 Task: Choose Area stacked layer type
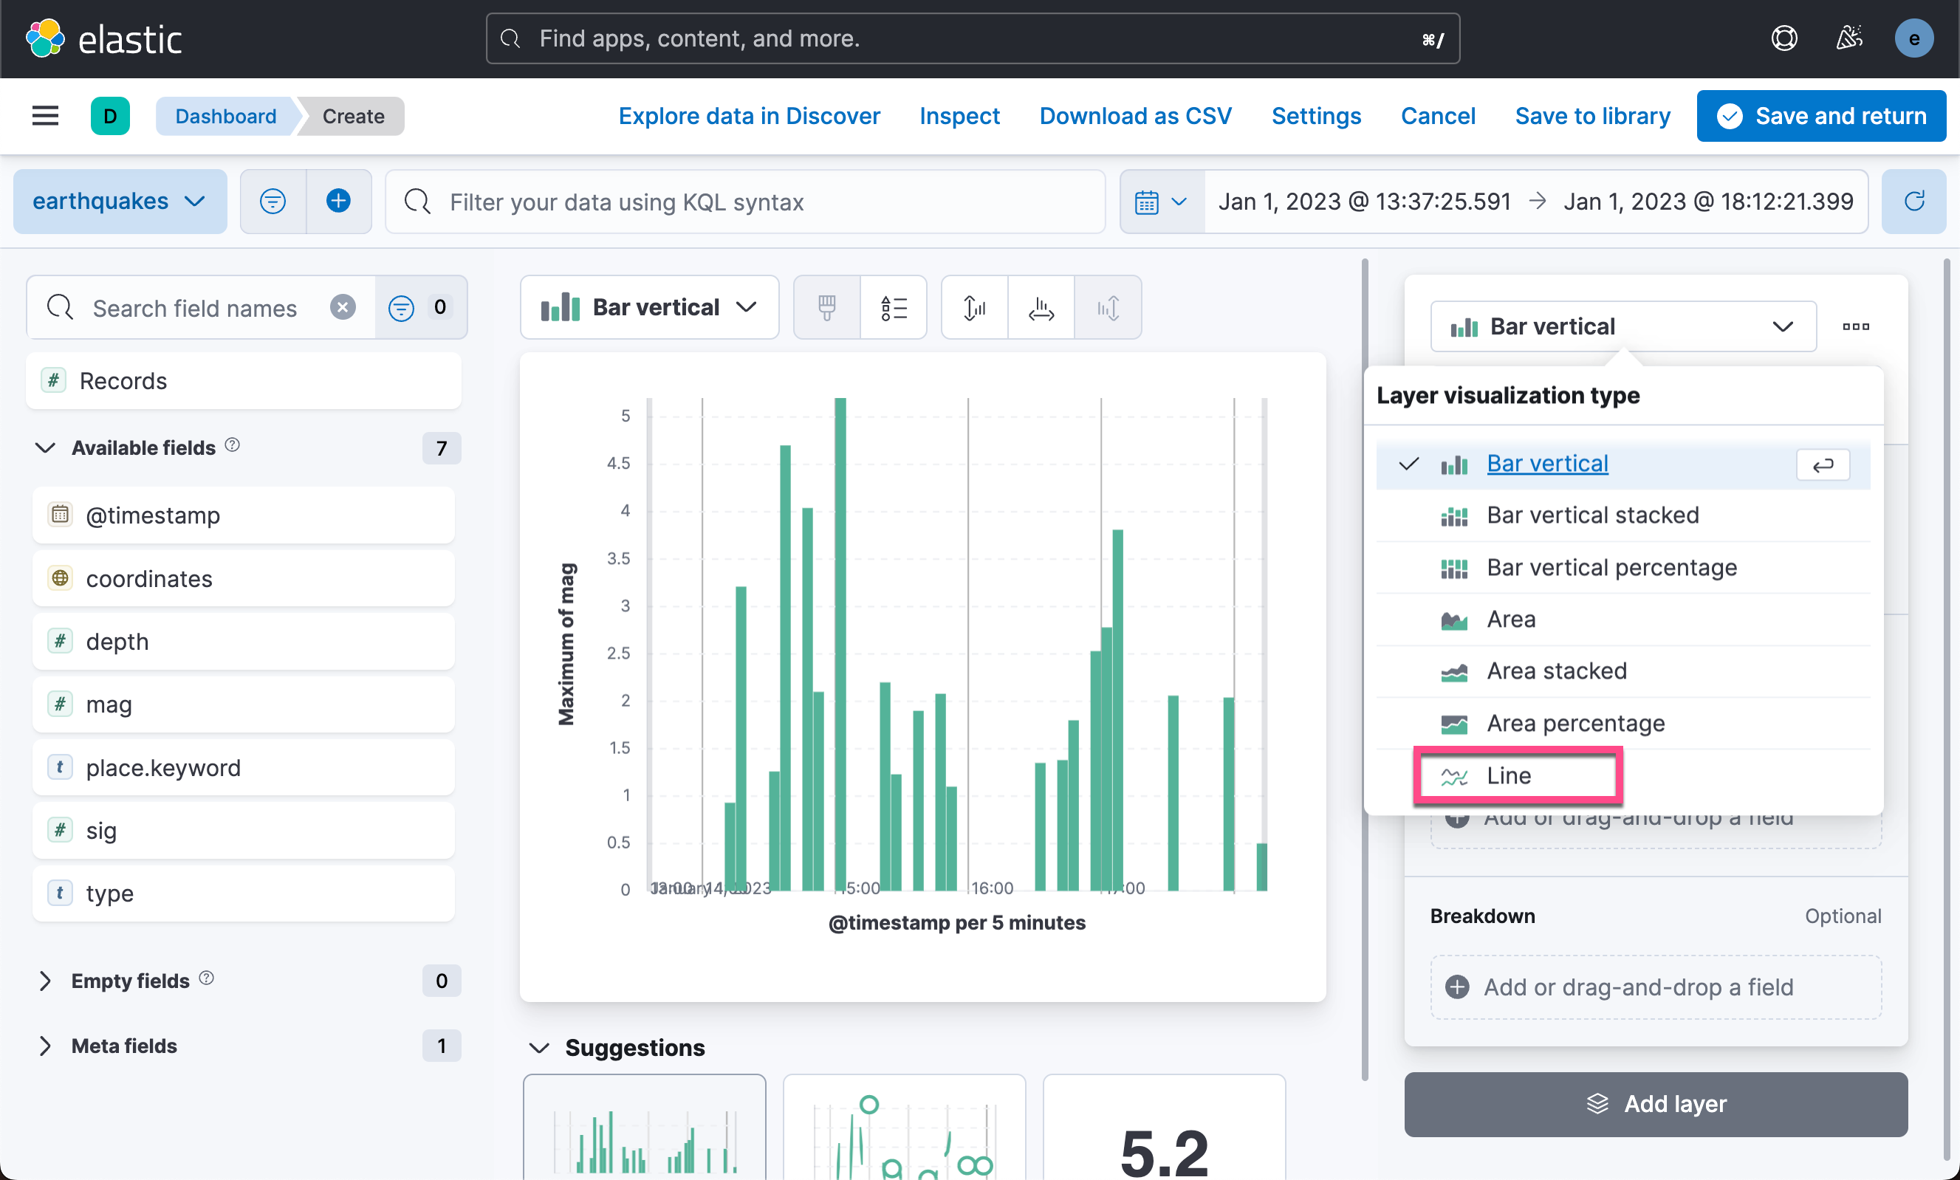pyautogui.click(x=1556, y=671)
